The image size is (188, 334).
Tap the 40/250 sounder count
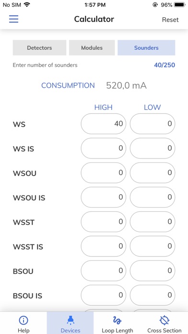(164, 65)
